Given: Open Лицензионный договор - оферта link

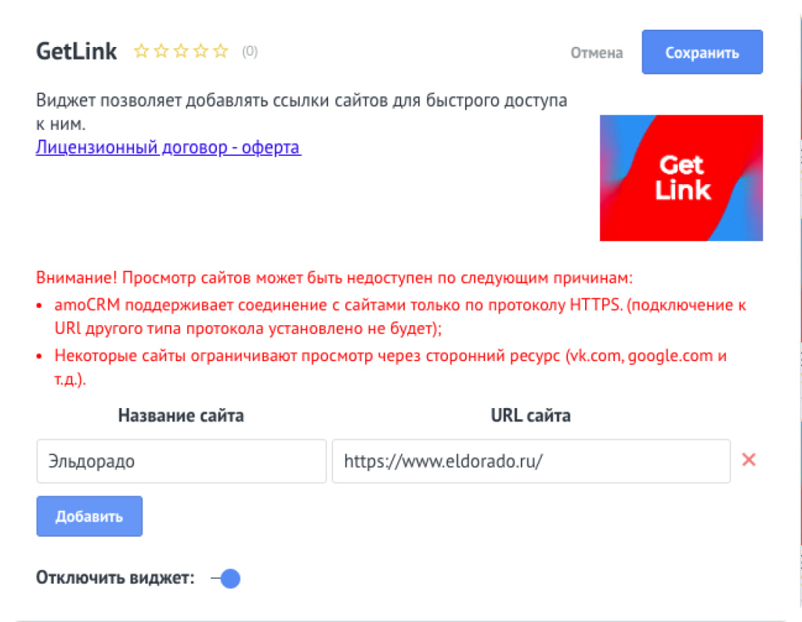Looking at the screenshot, I should (x=168, y=147).
